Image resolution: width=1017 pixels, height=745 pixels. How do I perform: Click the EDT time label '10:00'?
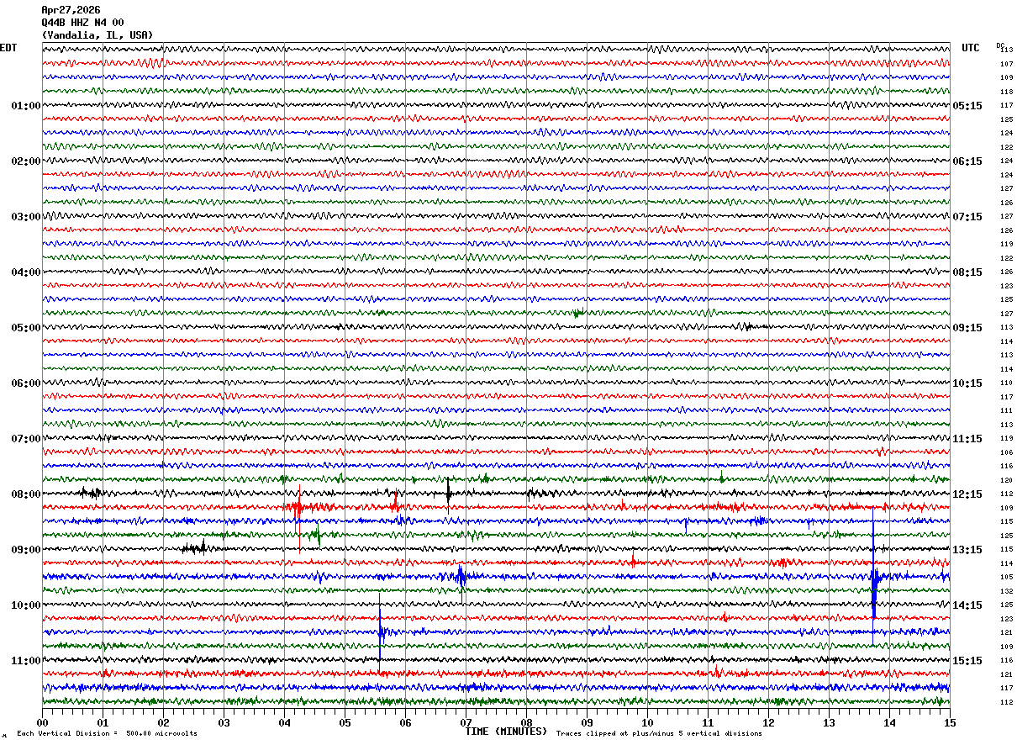(x=25, y=605)
